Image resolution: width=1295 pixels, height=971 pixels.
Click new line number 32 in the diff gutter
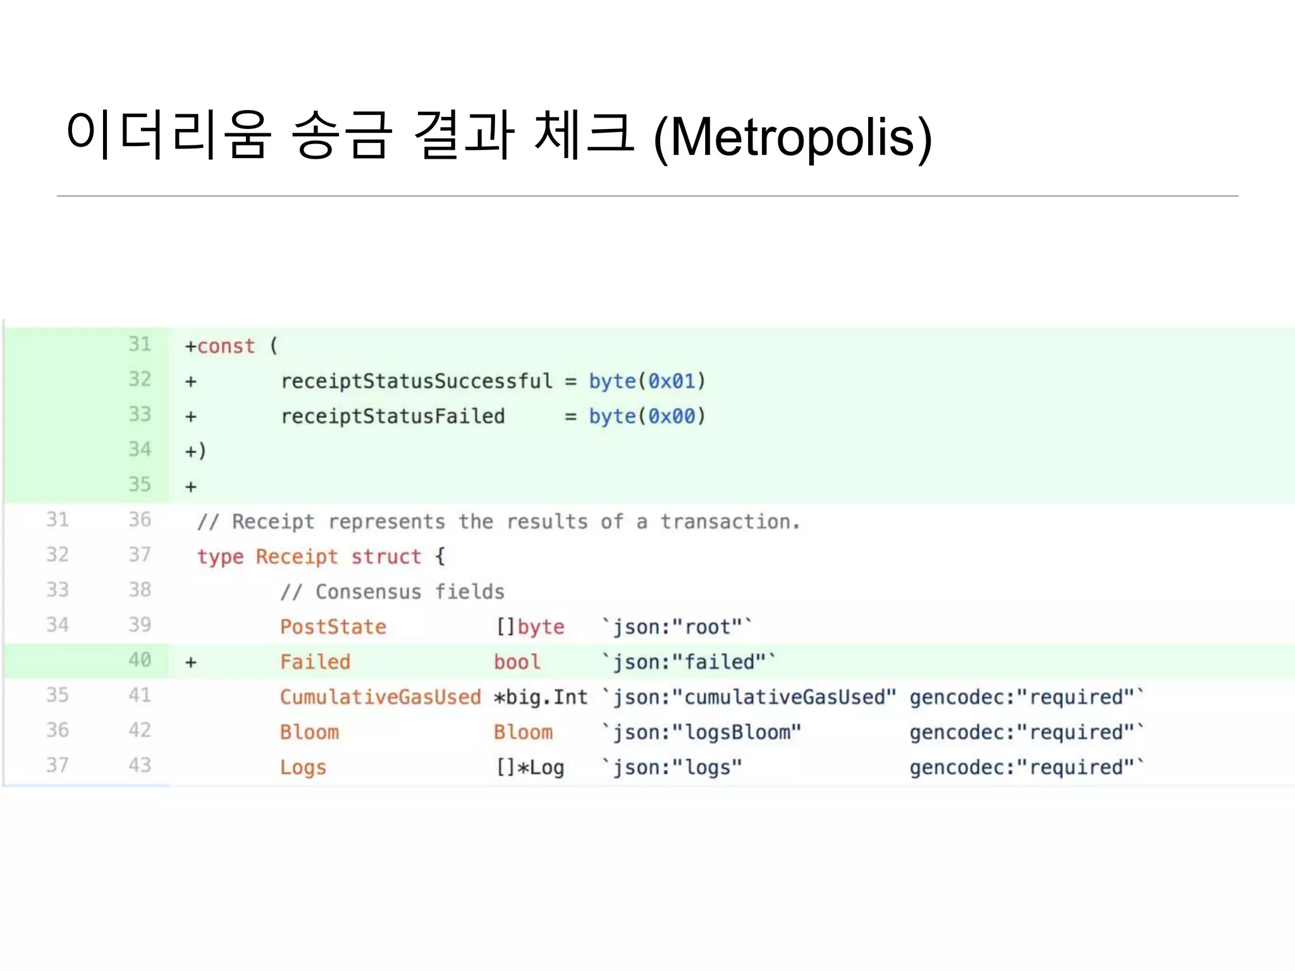click(x=140, y=379)
